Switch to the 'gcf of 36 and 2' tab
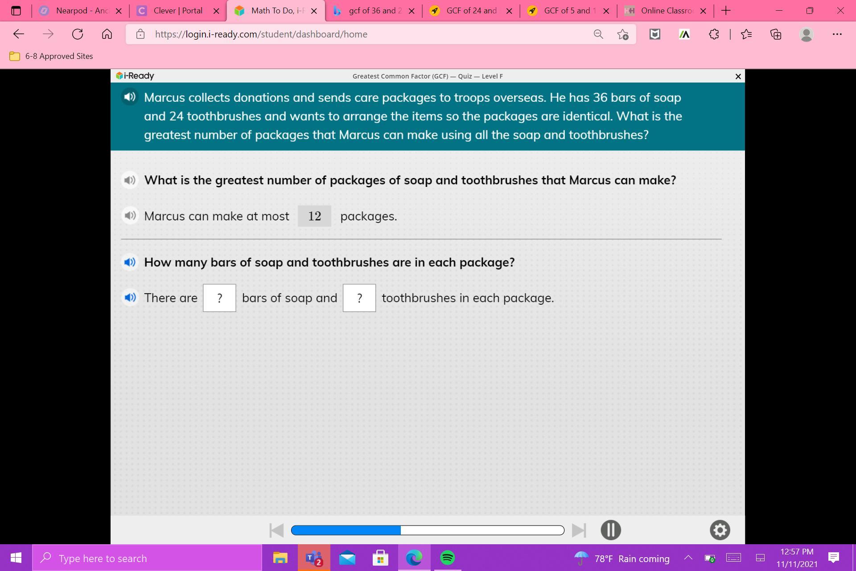This screenshot has width=856, height=571. (373, 11)
